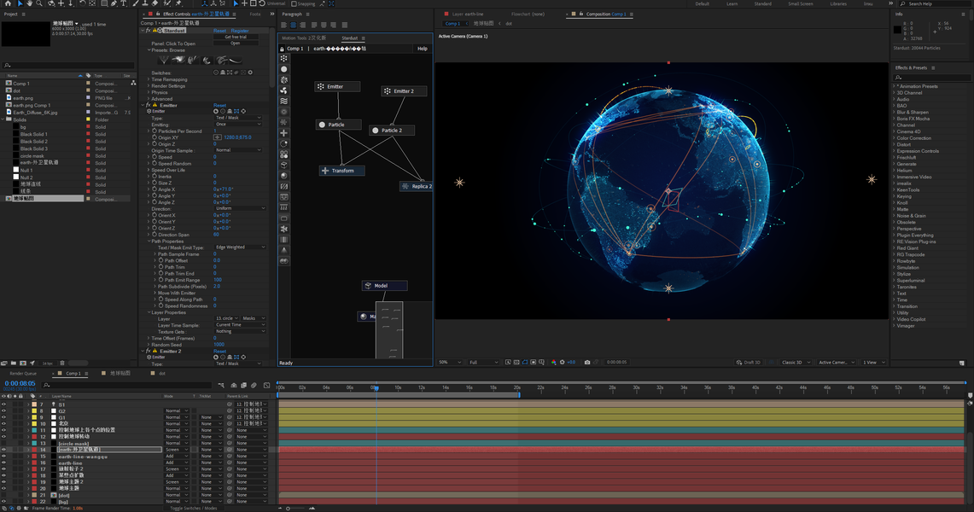Open the graph editor icon in timeline
The width and height of the screenshot is (974, 512).
266,386
